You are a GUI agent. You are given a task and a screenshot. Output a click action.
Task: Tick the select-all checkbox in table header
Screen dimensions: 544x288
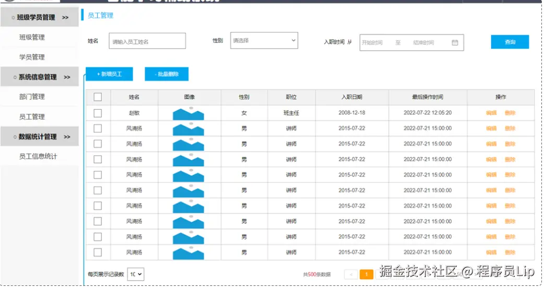click(98, 97)
